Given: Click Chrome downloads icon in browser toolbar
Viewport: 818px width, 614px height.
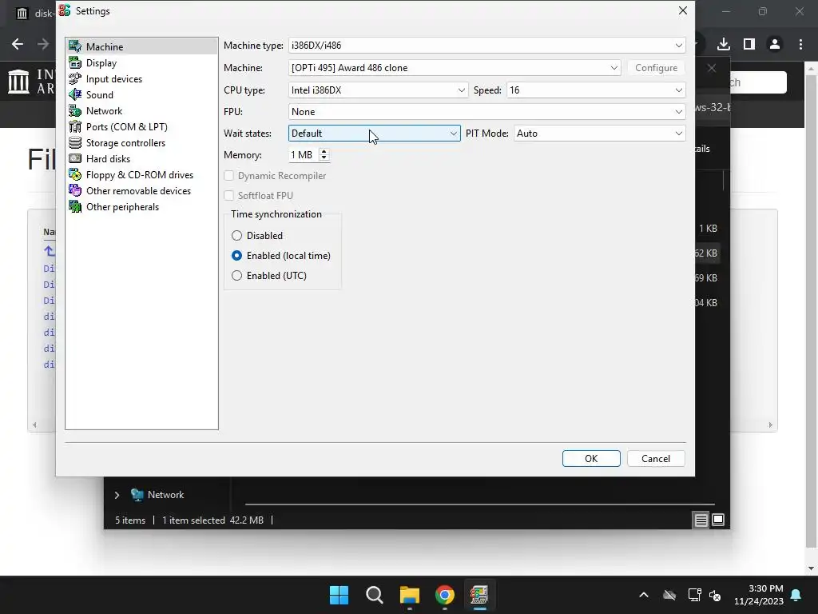Looking at the screenshot, I should coord(724,44).
